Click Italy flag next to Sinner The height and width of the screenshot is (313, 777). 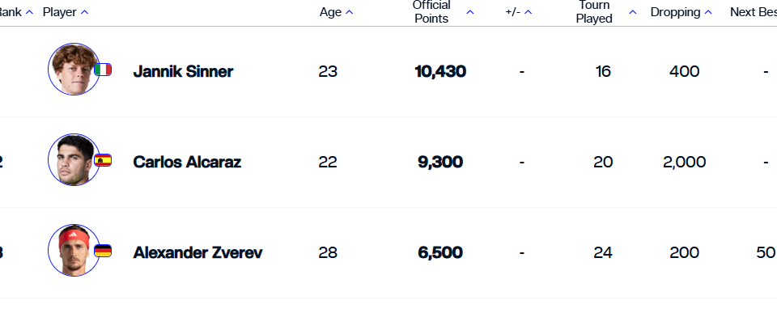click(103, 70)
